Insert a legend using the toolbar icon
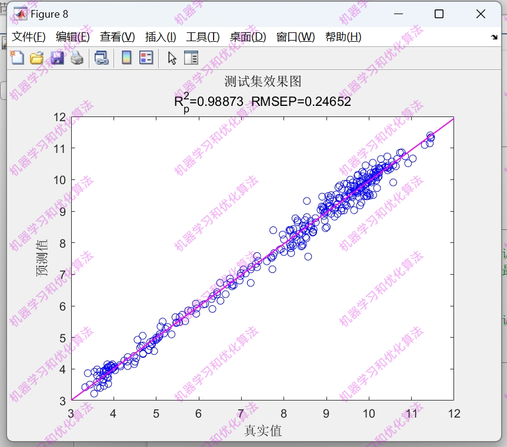This screenshot has width=507, height=447. (x=146, y=58)
